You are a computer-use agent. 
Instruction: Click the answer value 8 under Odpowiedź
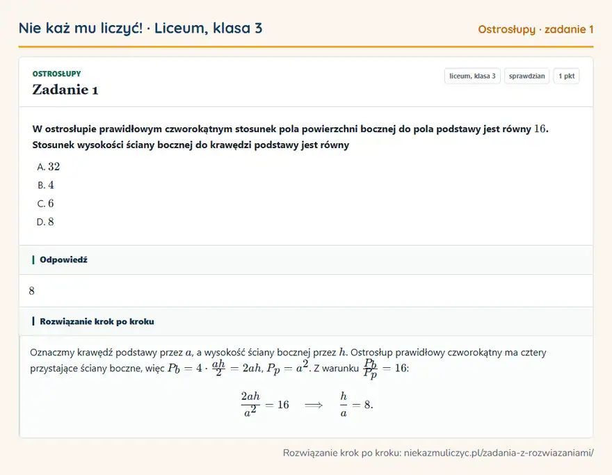click(31, 291)
